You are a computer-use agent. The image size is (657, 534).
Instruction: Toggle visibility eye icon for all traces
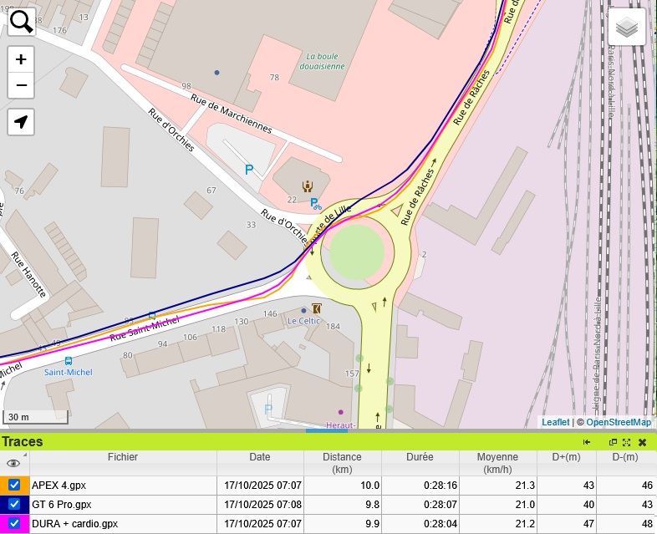(13, 463)
